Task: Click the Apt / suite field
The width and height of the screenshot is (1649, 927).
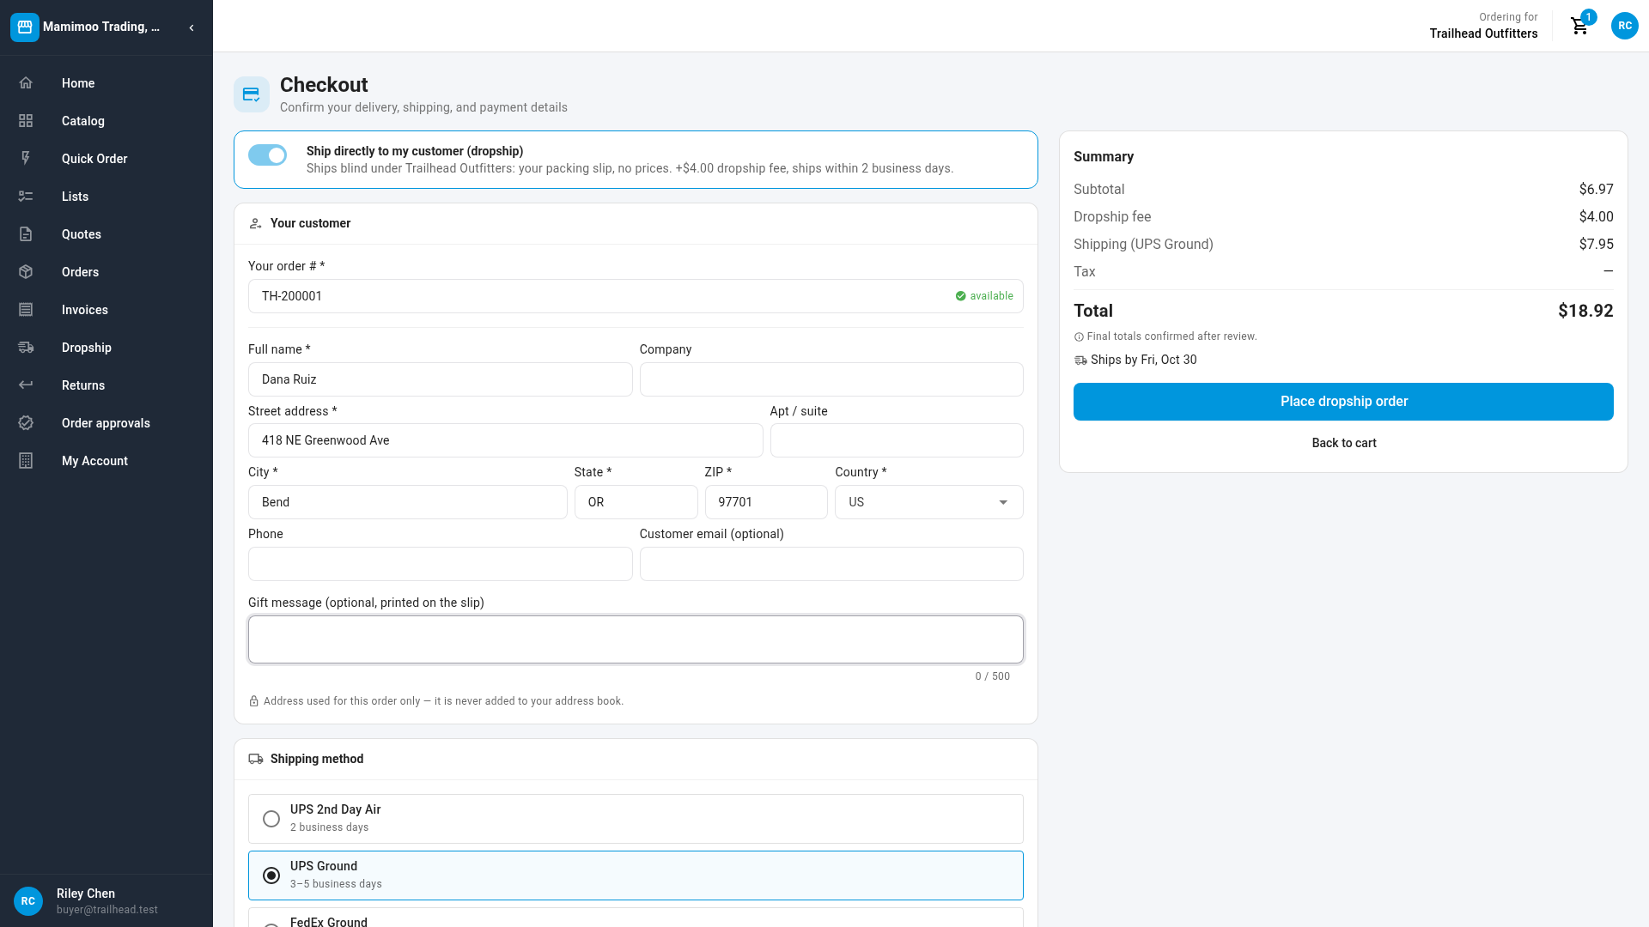Action: tap(897, 440)
